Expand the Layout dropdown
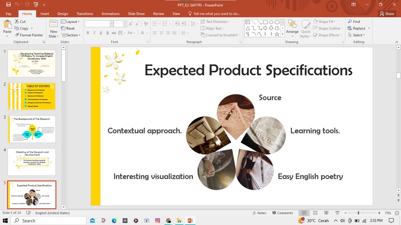This screenshot has height=225, width=401. 71,22
